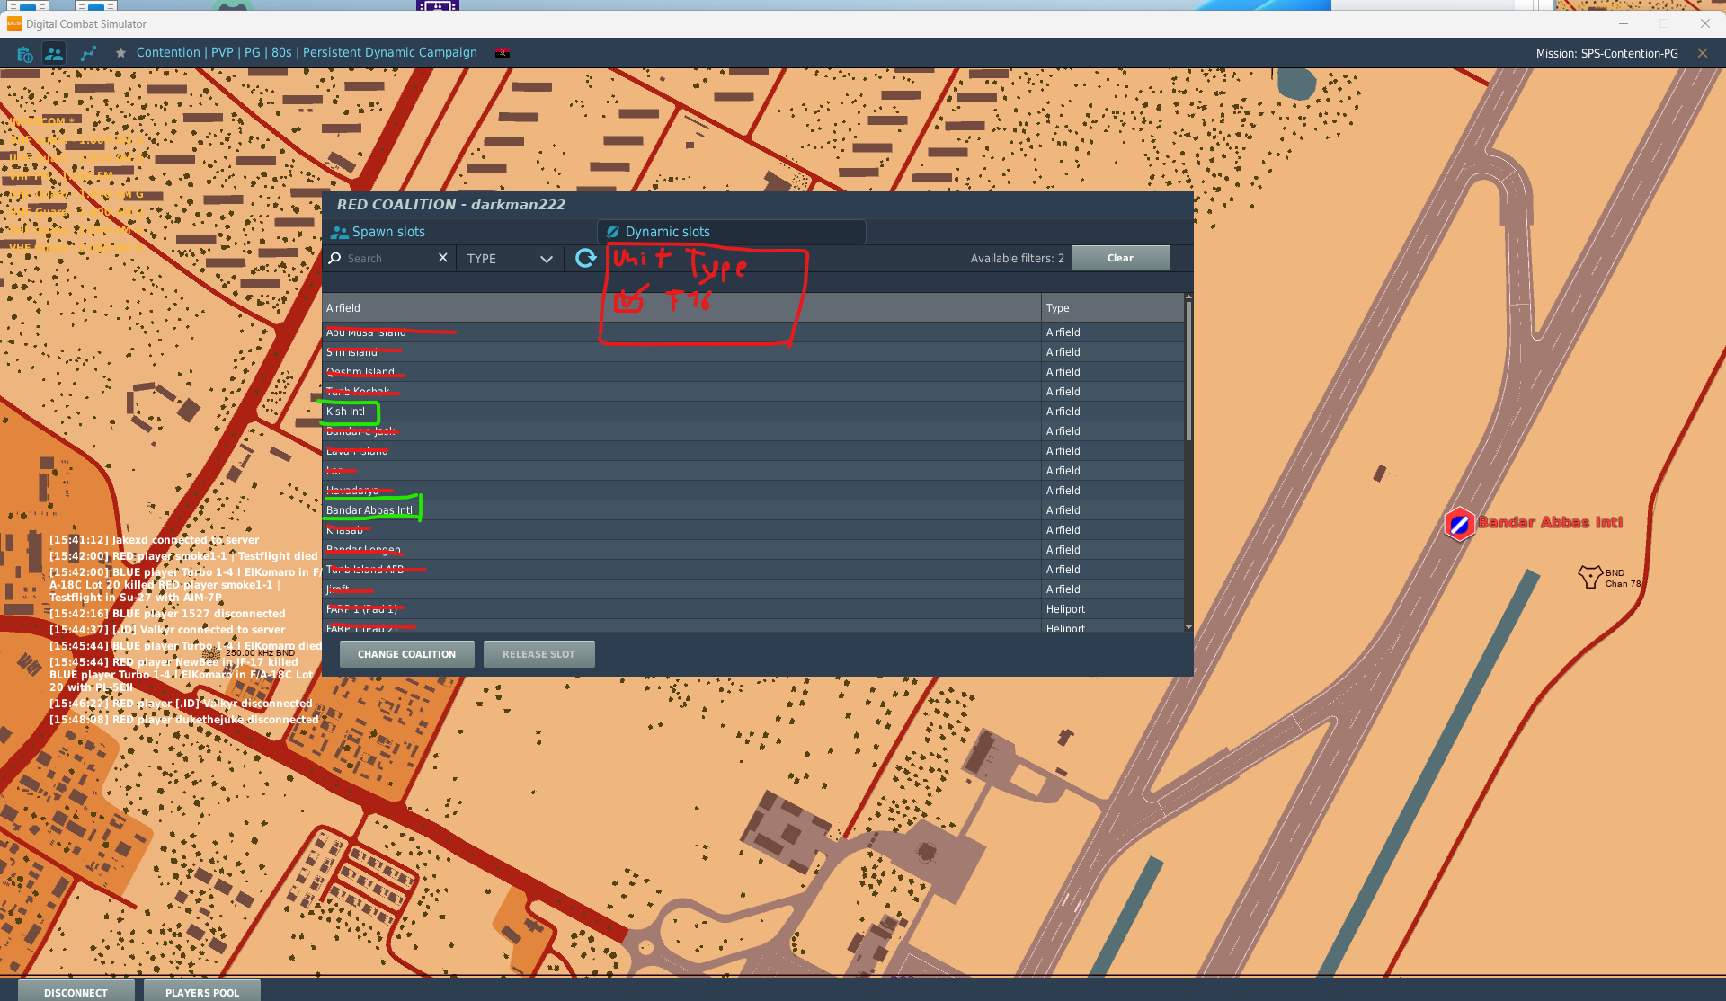The width and height of the screenshot is (1726, 1001).
Task: Click the route graph icon in top bar
Action: (88, 54)
